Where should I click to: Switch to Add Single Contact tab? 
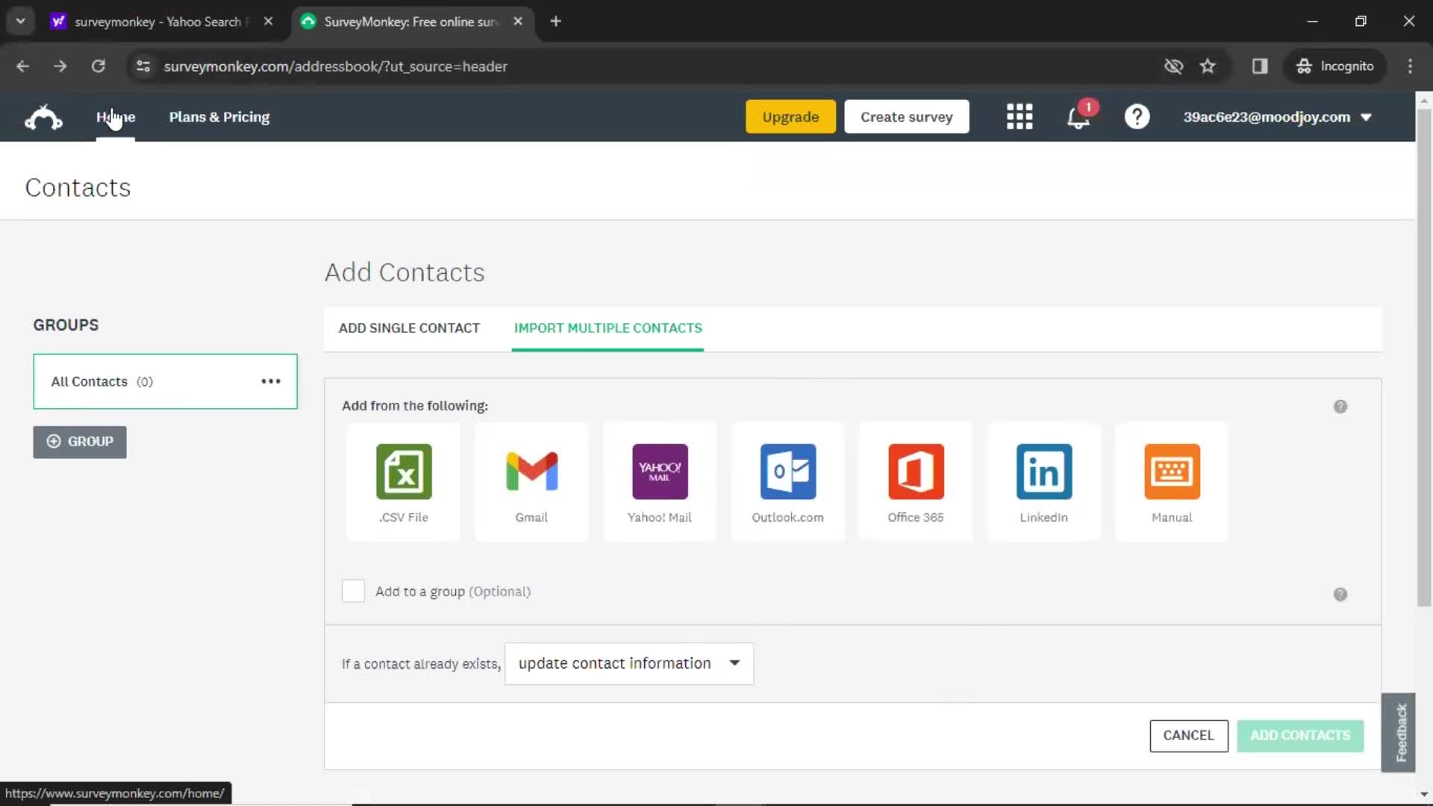click(x=409, y=328)
